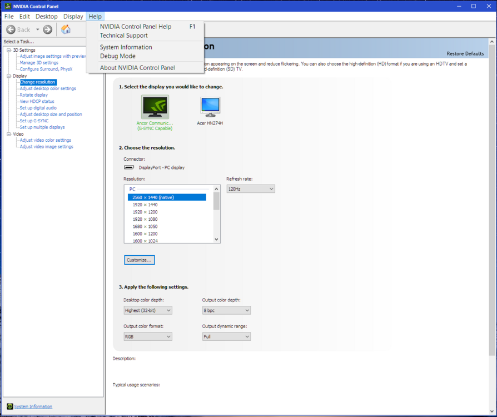The height and width of the screenshot is (417, 497).
Task: Click main panel scroll up arrow
Action: [492, 42]
